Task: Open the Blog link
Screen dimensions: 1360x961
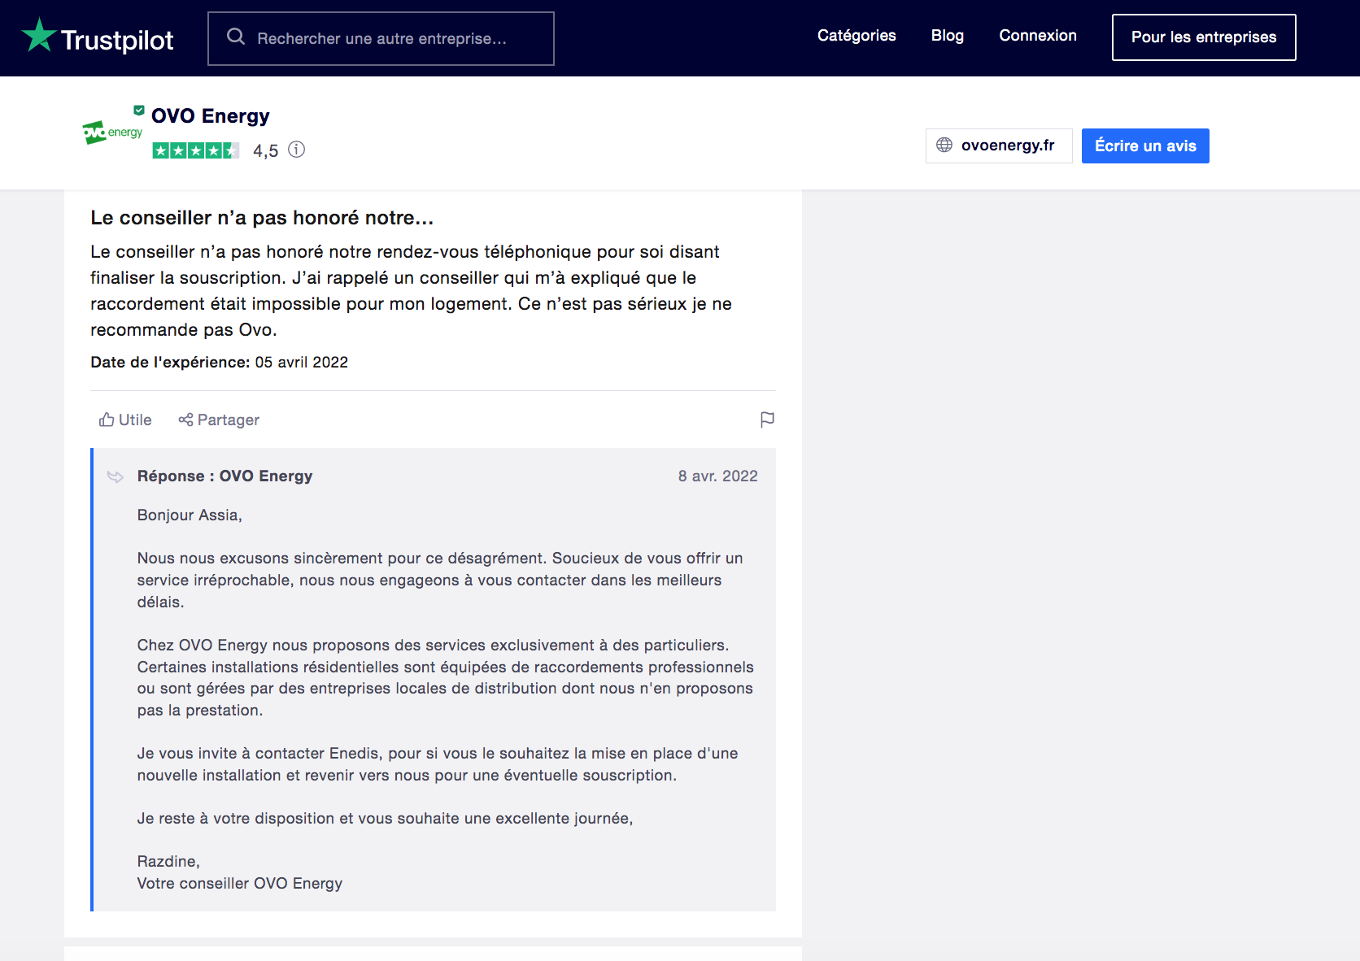Action: tap(948, 36)
